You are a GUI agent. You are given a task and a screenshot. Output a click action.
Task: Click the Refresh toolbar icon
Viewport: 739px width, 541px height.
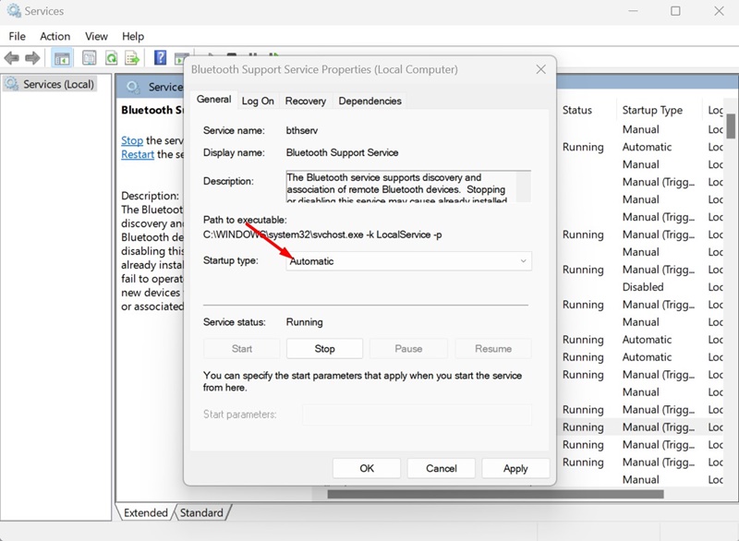pos(111,58)
